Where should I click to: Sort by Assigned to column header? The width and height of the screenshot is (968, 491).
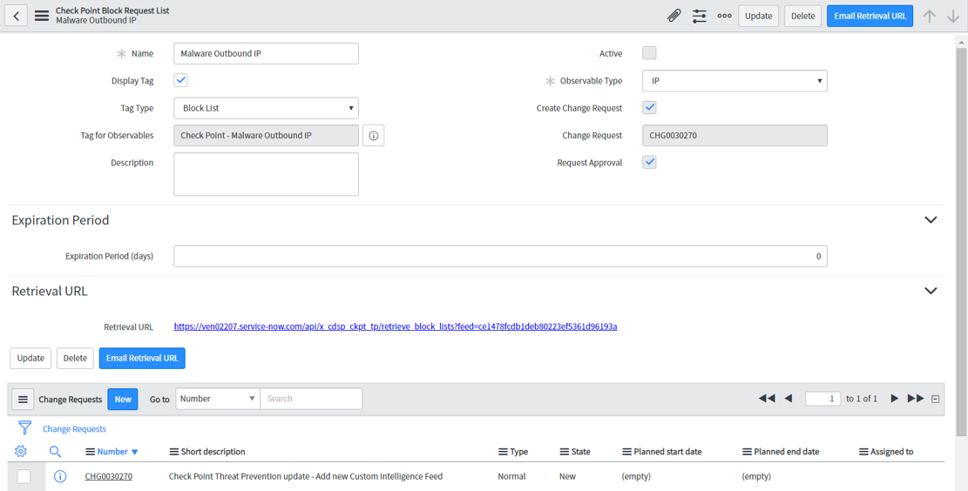(892, 452)
